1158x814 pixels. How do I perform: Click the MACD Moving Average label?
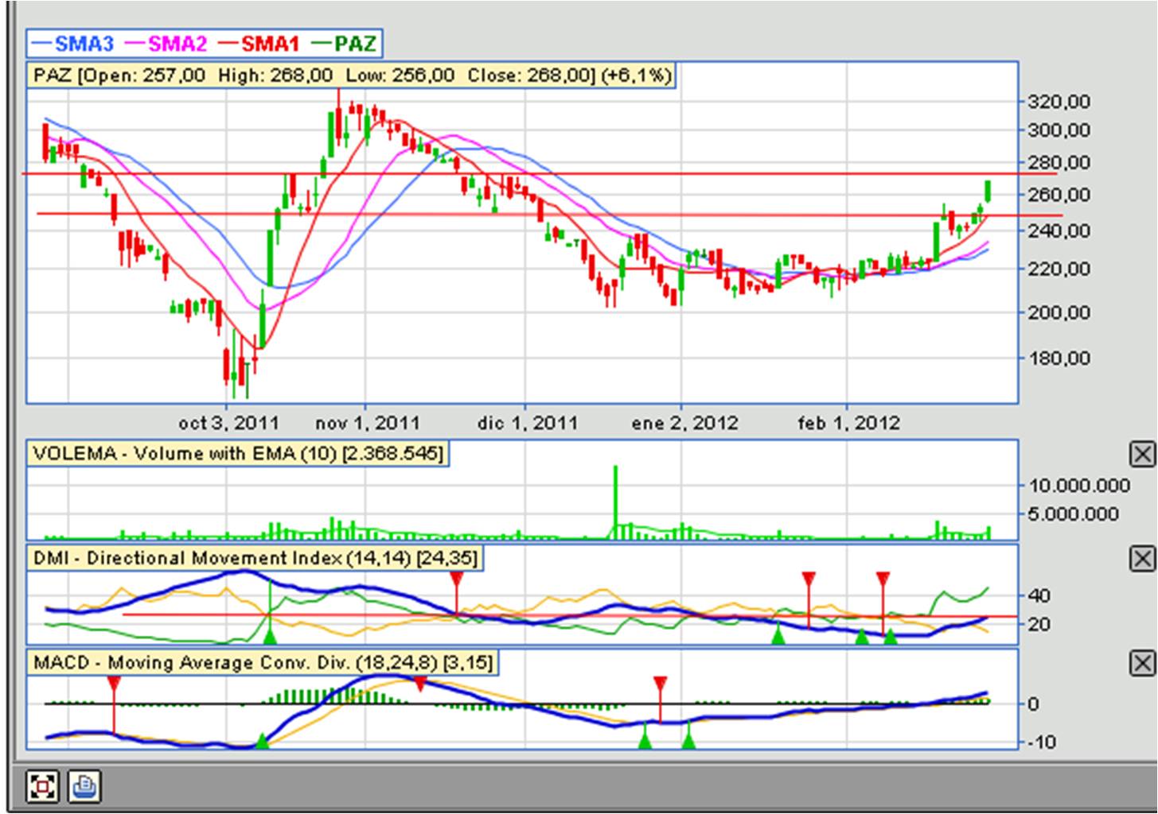[x=263, y=662]
